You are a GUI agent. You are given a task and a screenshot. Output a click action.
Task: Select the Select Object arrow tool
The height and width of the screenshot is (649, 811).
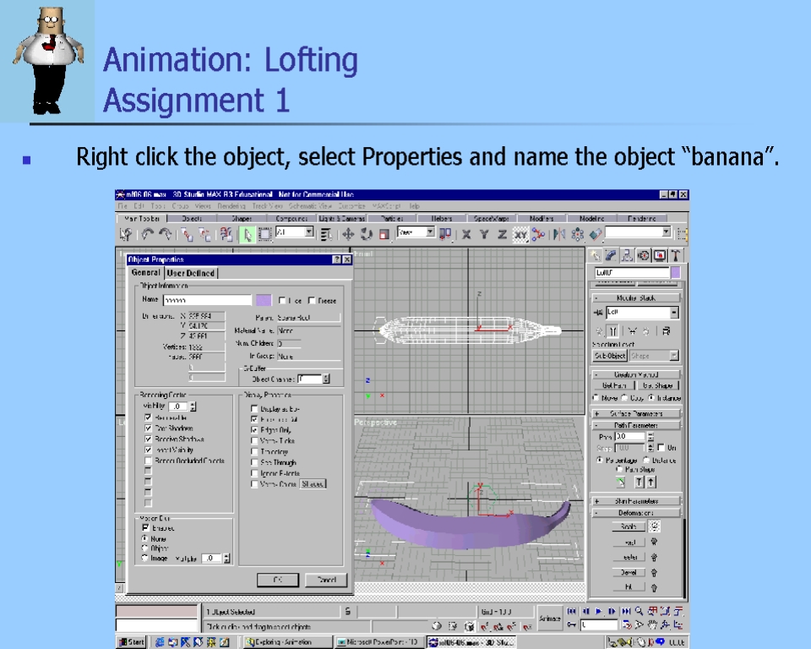click(x=248, y=234)
